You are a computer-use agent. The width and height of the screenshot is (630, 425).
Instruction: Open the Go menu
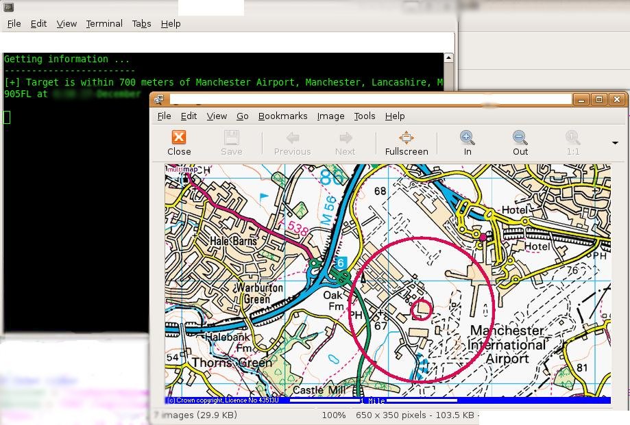click(x=242, y=116)
